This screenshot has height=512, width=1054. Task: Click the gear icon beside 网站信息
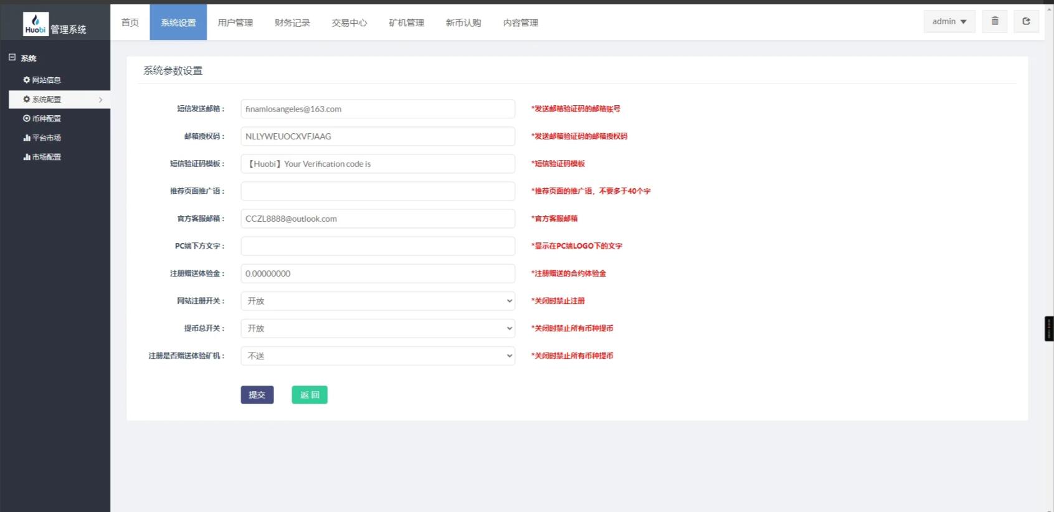(x=27, y=80)
